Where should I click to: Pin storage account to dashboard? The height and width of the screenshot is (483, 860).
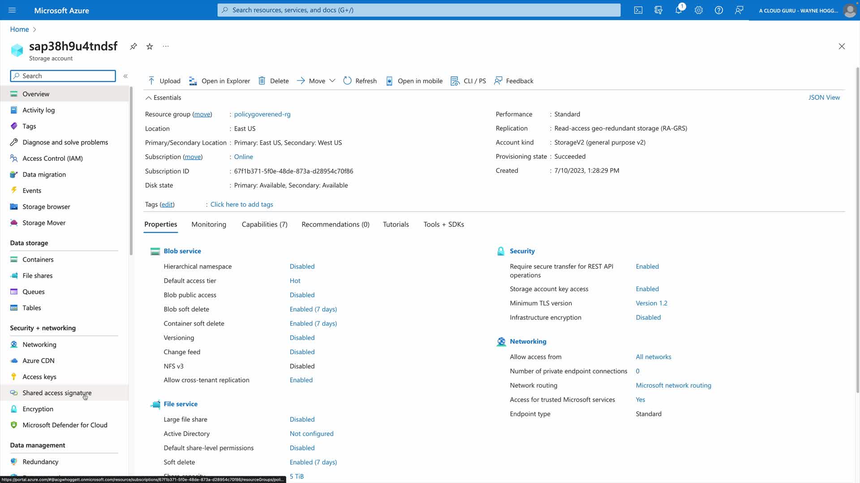click(133, 47)
